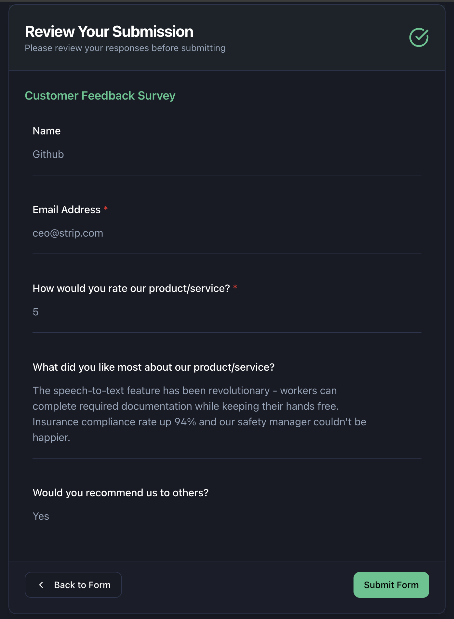Click the product rating question label

point(131,288)
